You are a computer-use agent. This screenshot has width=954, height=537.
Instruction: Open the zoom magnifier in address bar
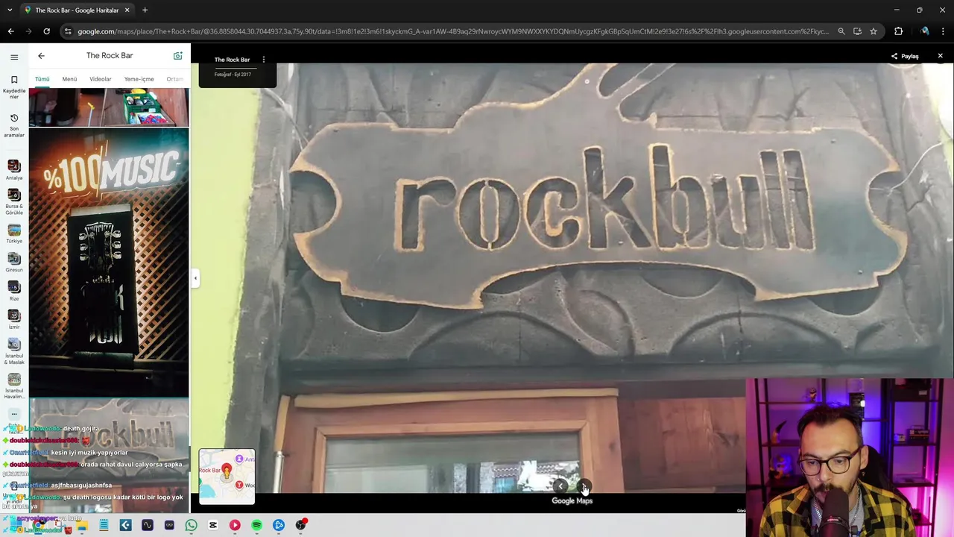point(841,31)
